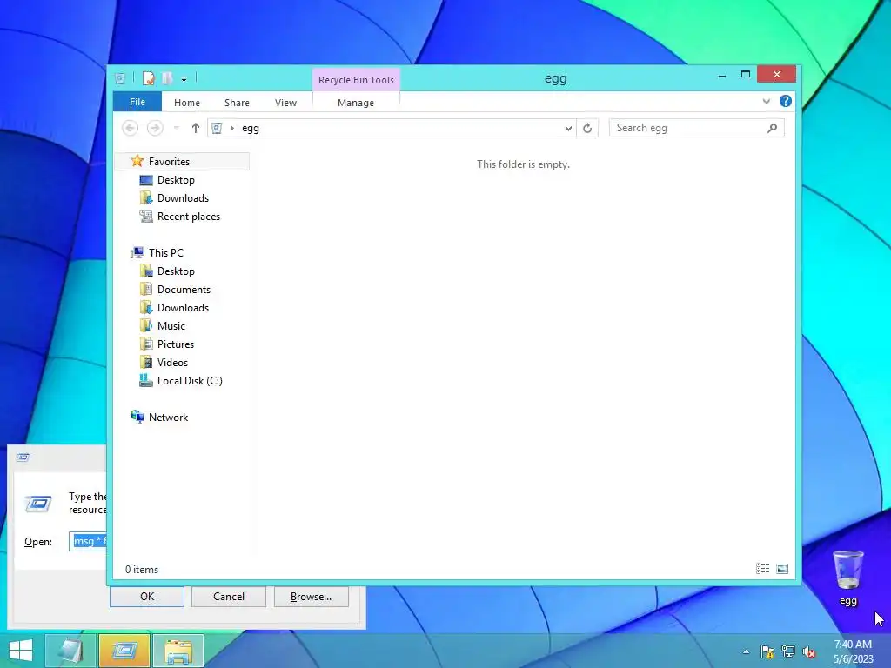891x668 pixels.
Task: Click the muted volume tray icon
Action: pyautogui.click(x=809, y=651)
